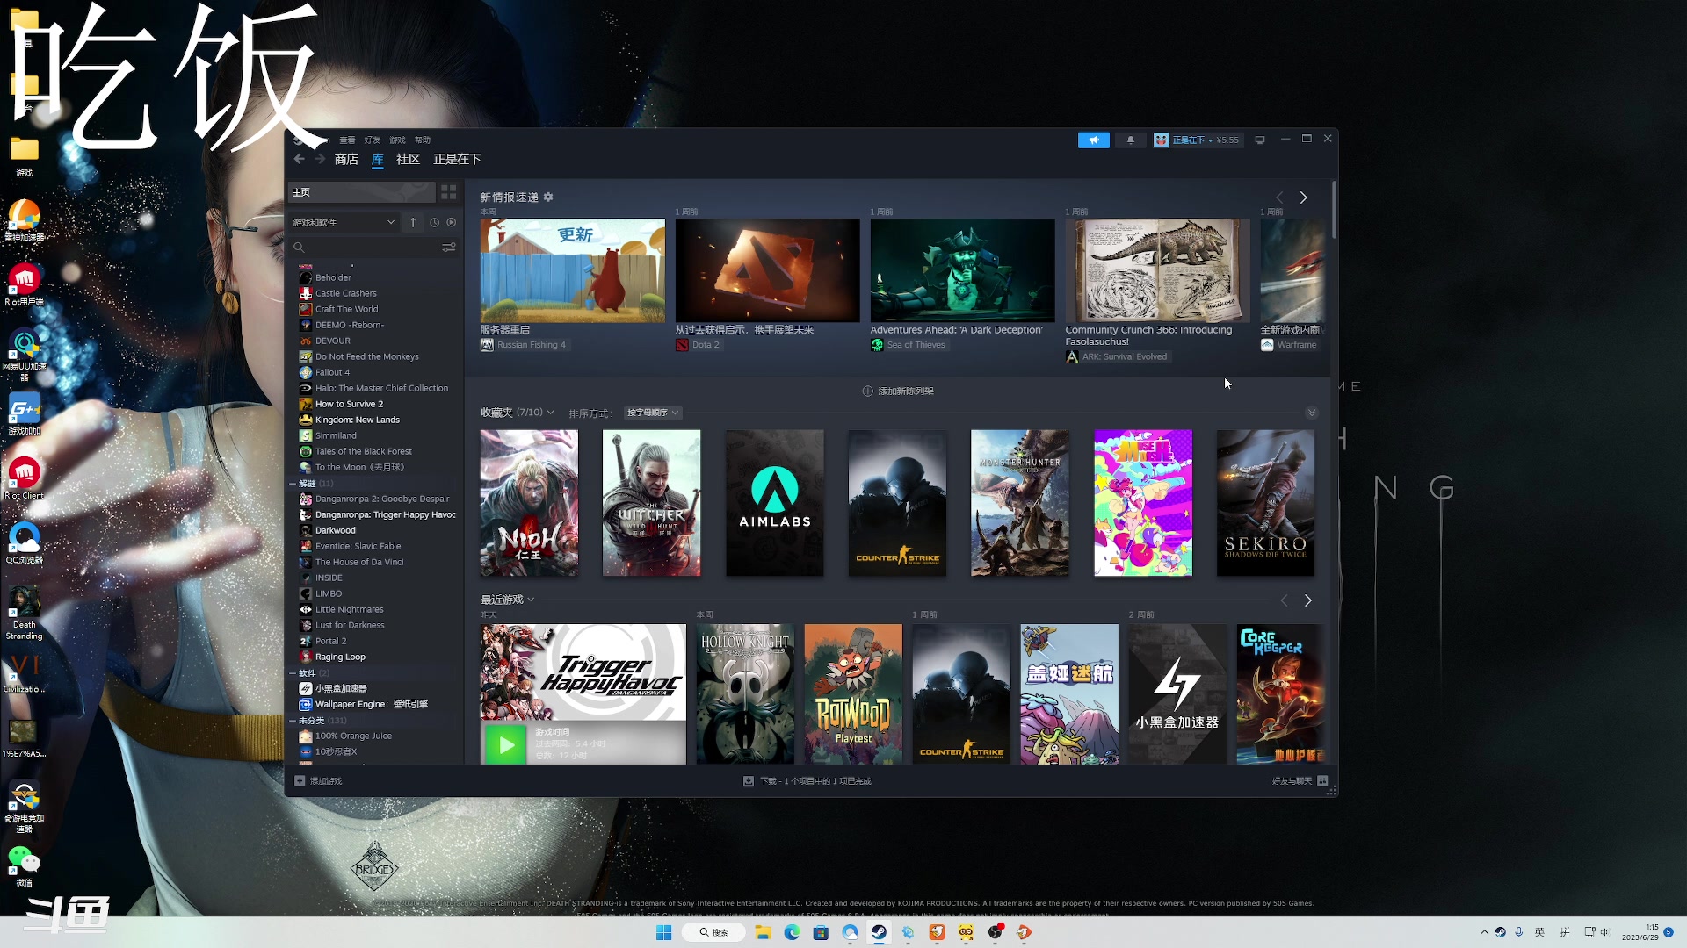Switch library to collections grid view icon
1687x948 pixels.
[448, 192]
